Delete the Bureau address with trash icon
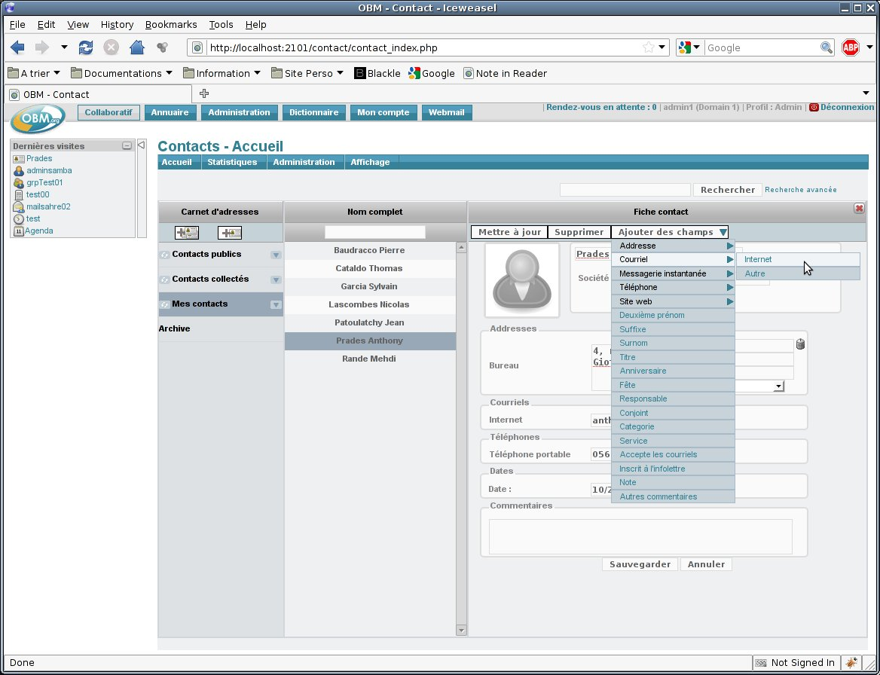Viewport: 880px width, 675px height. click(800, 344)
